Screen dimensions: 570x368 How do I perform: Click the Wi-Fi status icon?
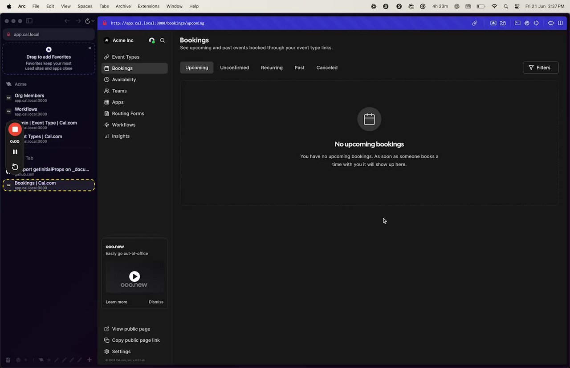[494, 6]
